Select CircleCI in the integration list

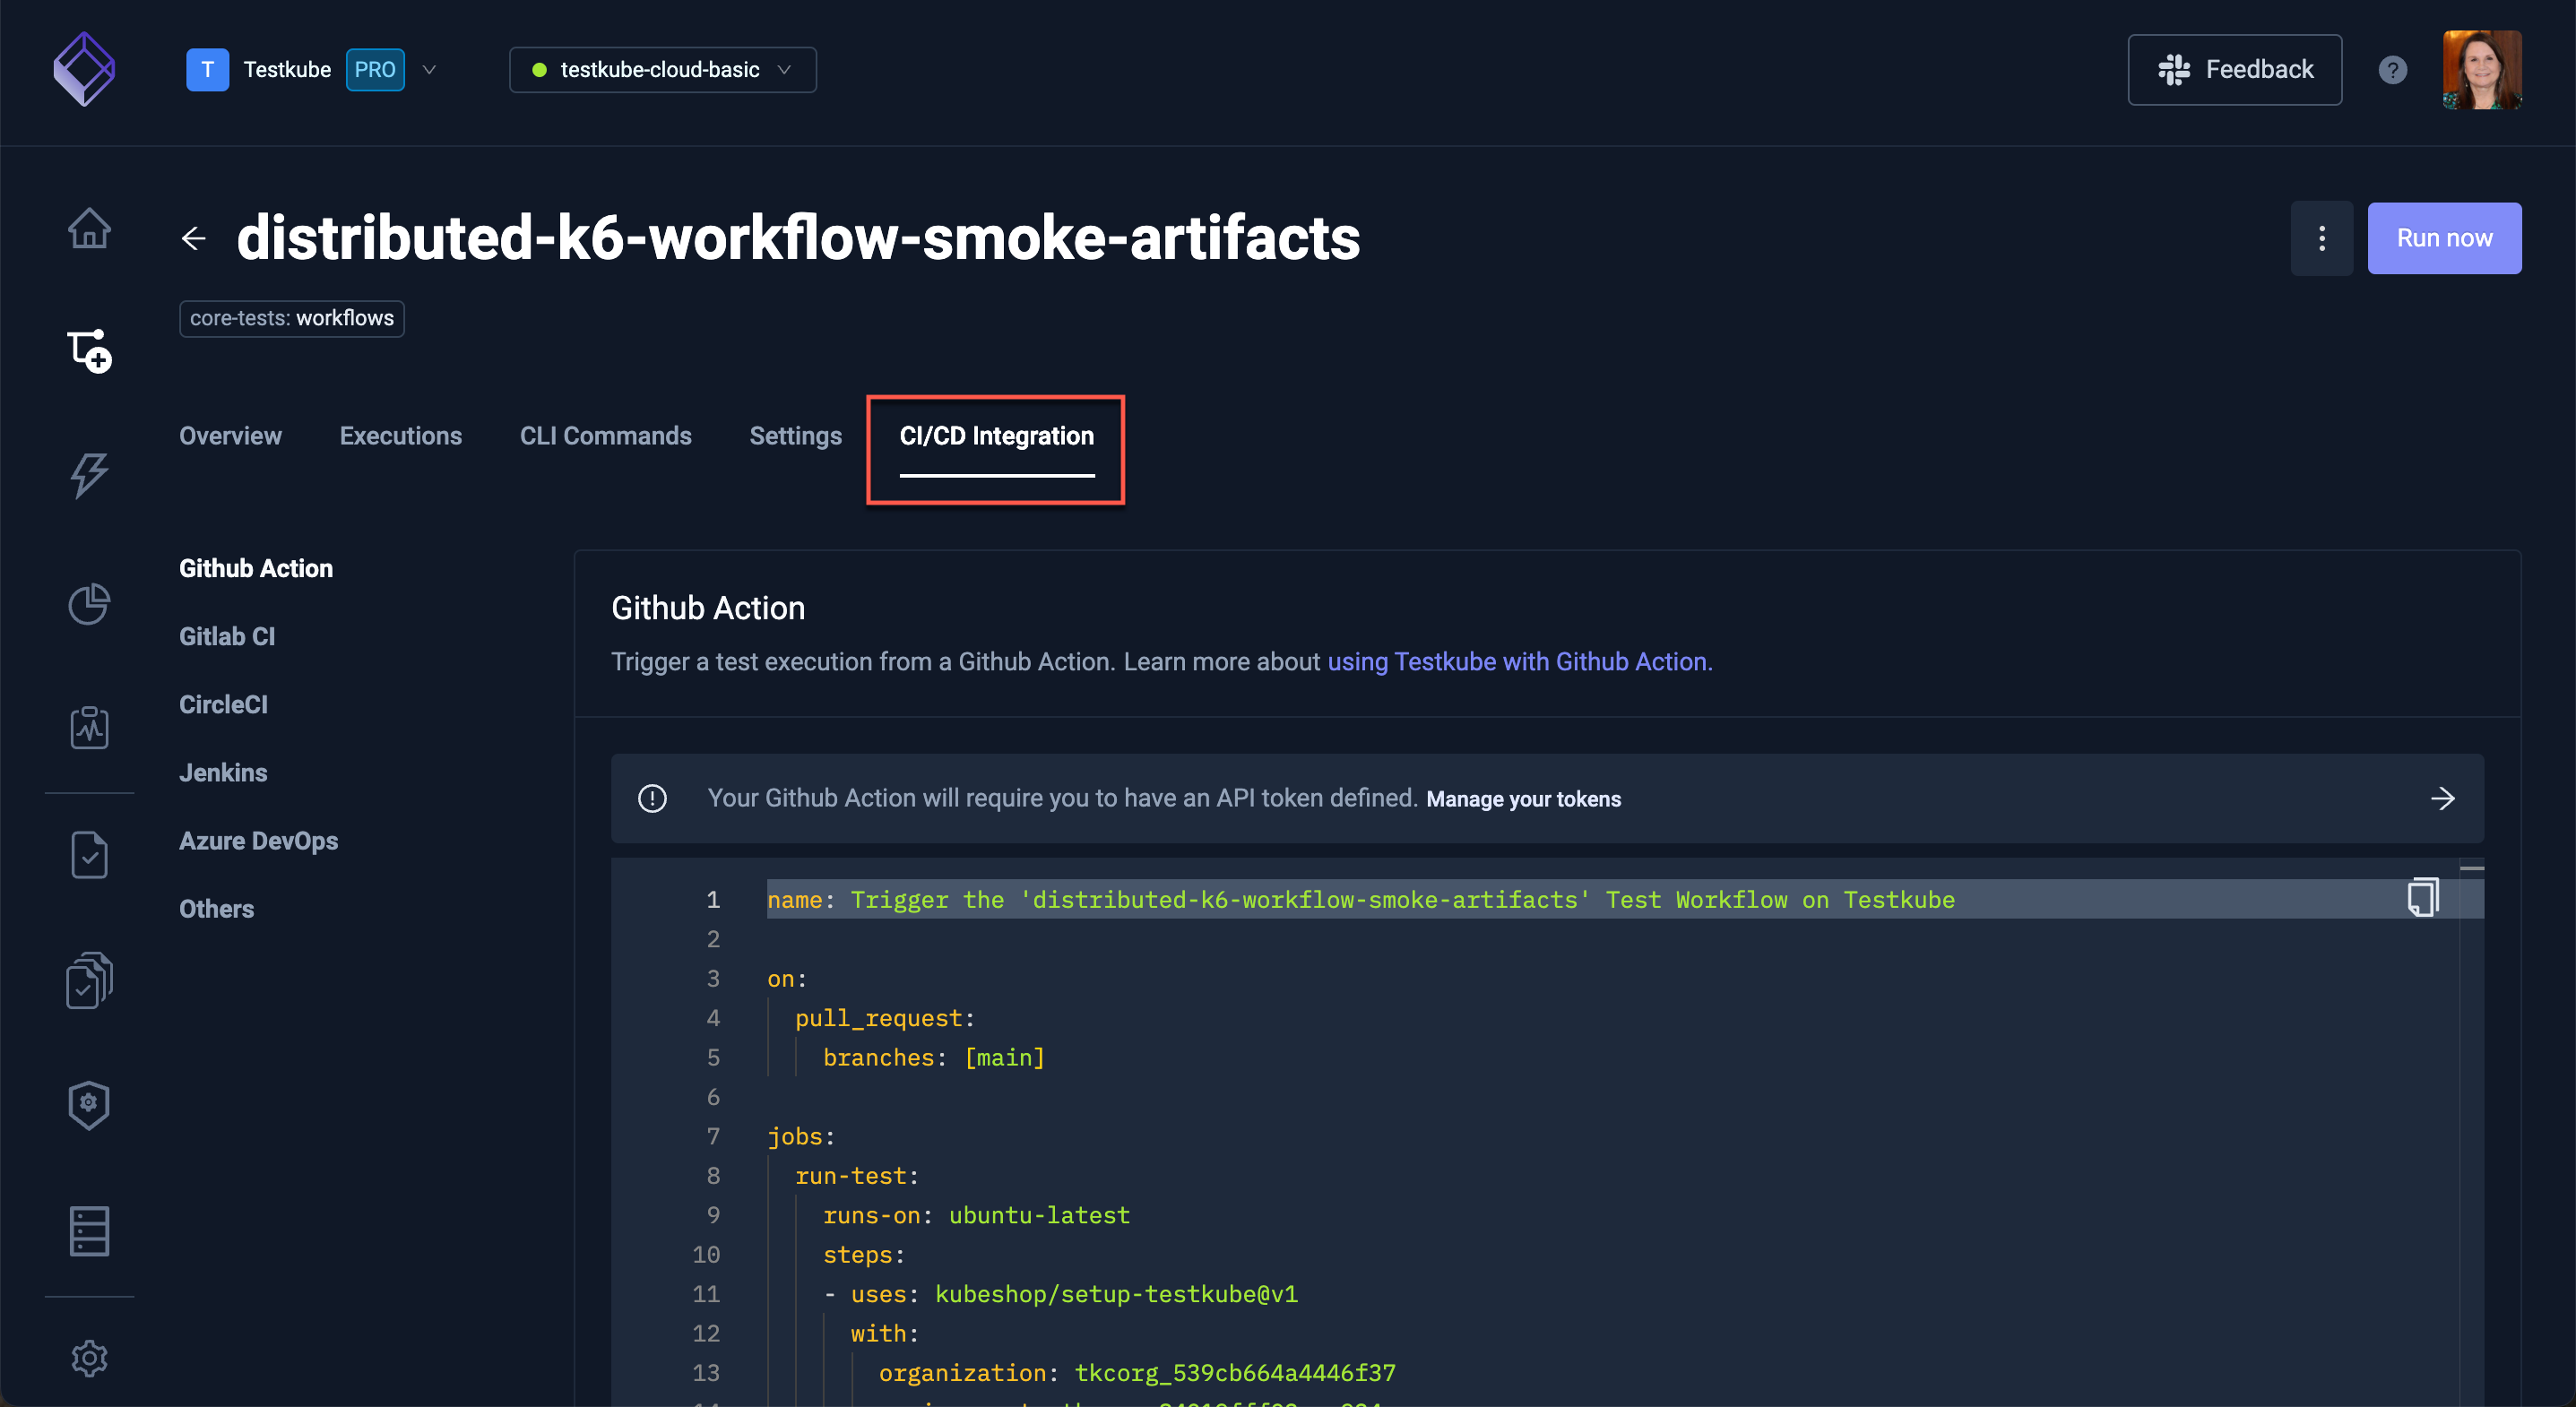point(223,704)
